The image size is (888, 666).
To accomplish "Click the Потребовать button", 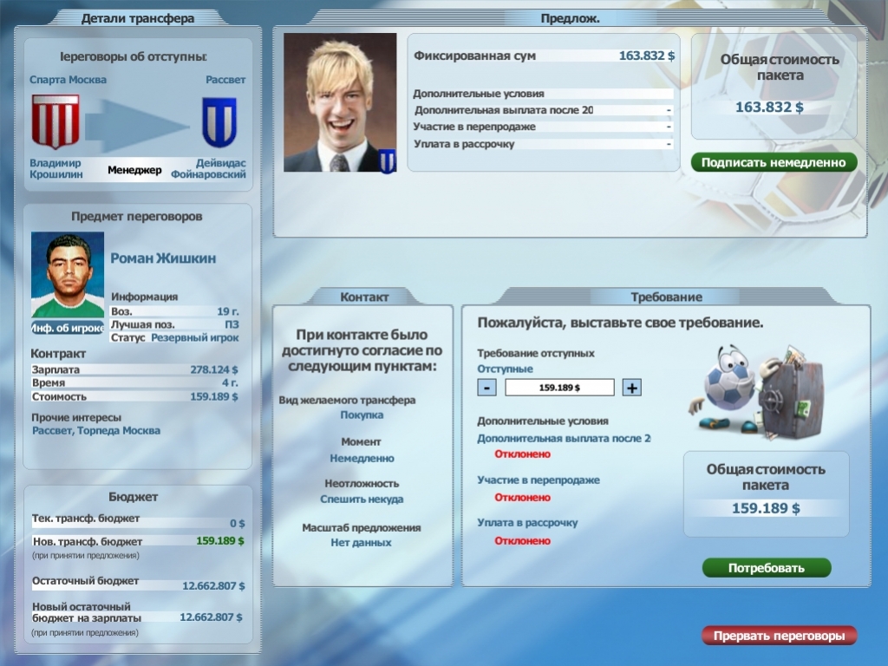I will click(x=767, y=568).
